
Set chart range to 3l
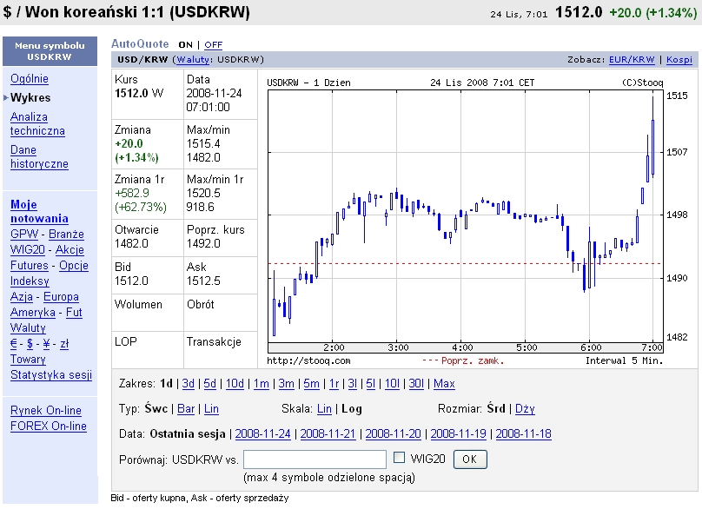click(x=353, y=384)
